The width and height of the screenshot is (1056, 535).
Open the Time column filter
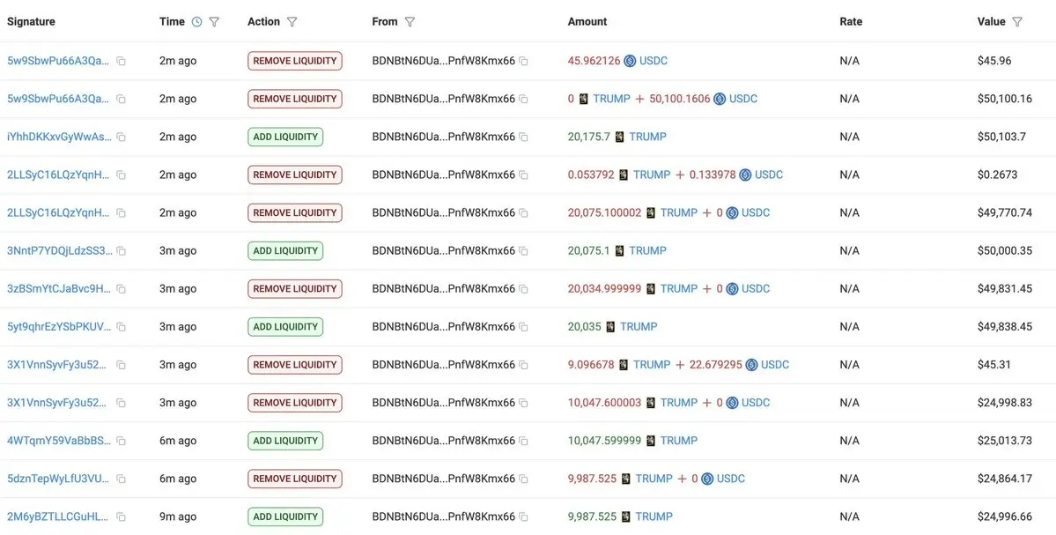pyautogui.click(x=214, y=22)
